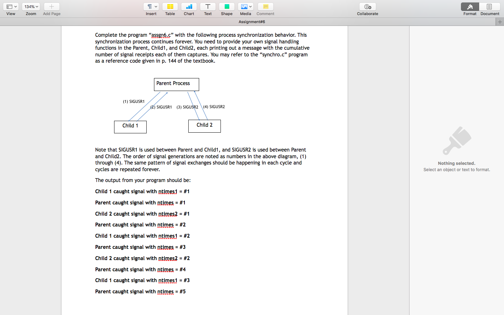Expand the View dropdown chevron

[x=15, y=6]
